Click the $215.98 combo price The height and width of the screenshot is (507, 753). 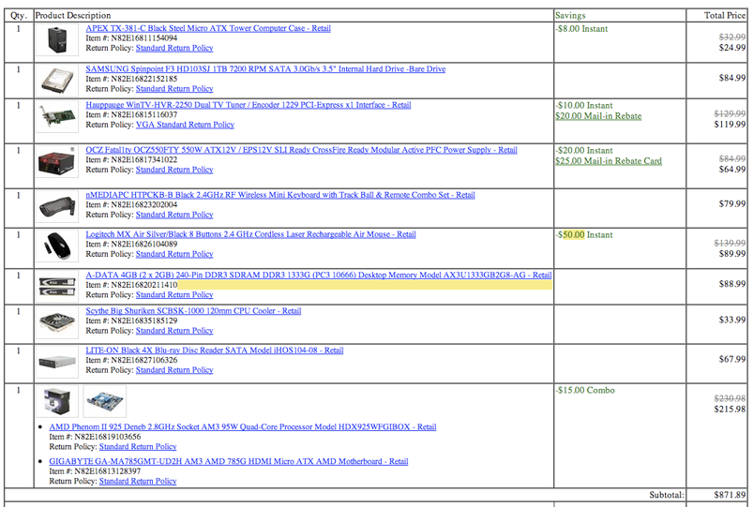[x=730, y=409]
